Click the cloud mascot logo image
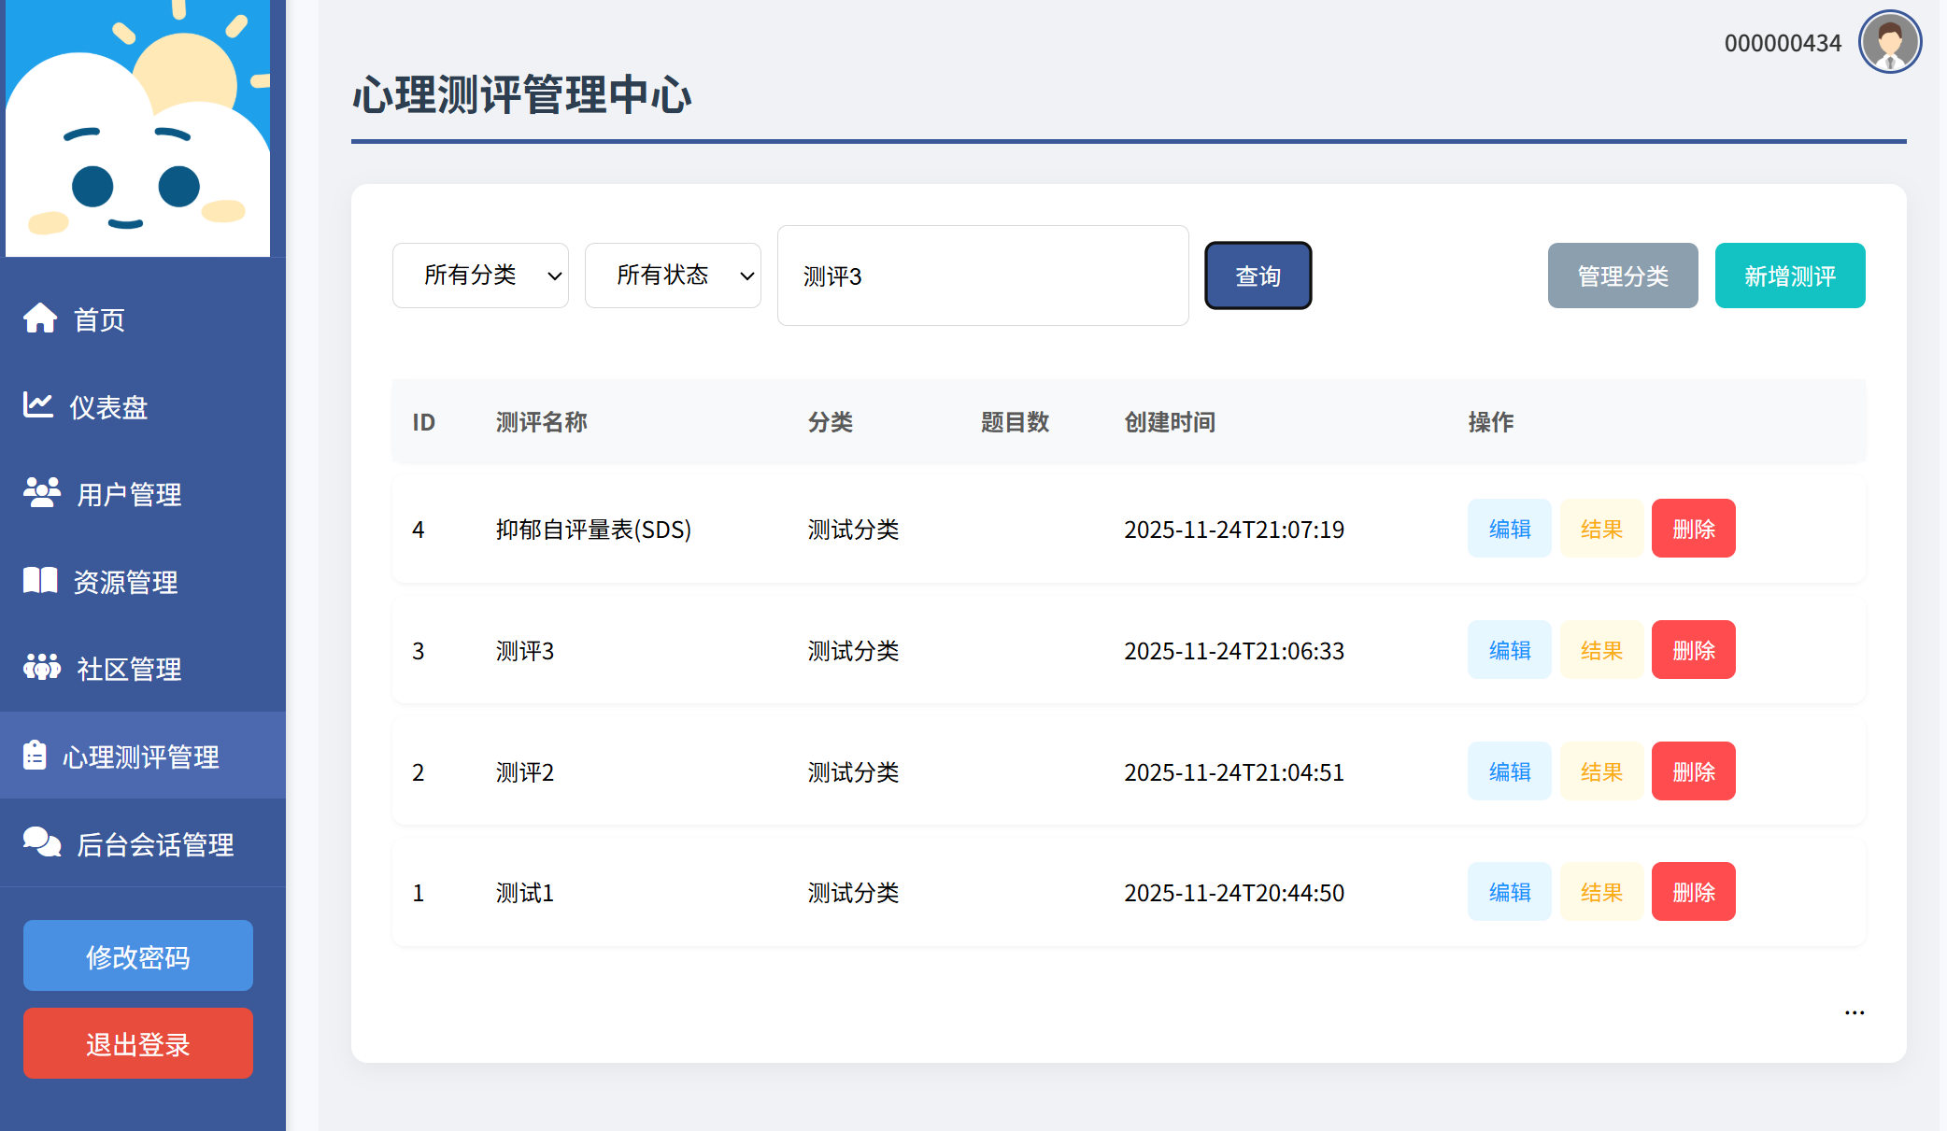 tap(137, 129)
